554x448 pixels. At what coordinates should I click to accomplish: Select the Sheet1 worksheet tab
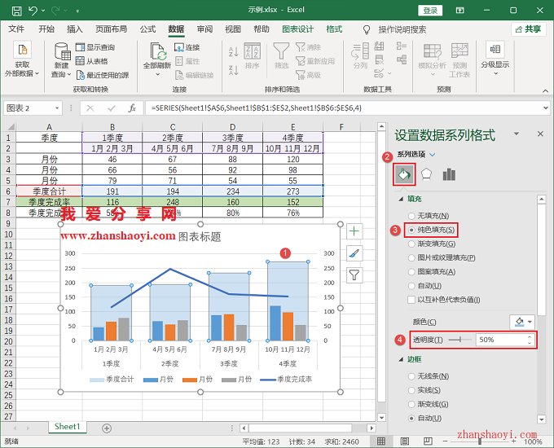tap(67, 427)
